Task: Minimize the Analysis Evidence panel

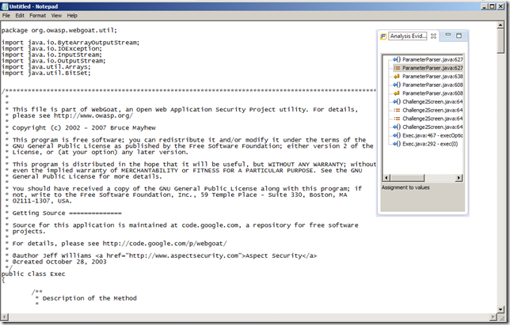Action: 448,35
